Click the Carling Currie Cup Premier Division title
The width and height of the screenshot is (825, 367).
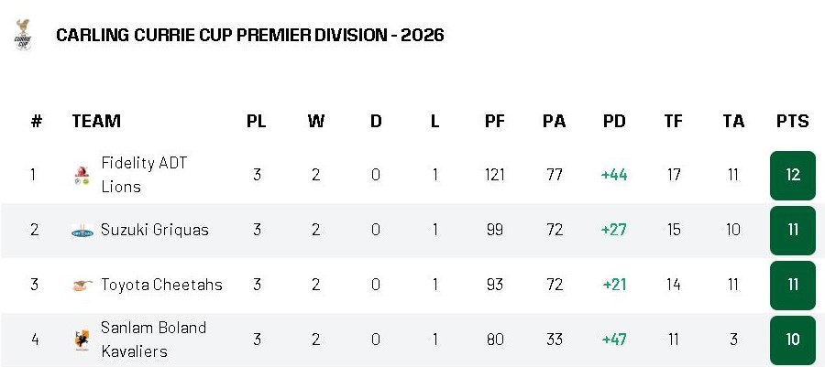pyautogui.click(x=250, y=35)
